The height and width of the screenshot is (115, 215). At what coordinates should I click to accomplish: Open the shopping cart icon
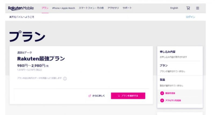(x=188, y=8)
